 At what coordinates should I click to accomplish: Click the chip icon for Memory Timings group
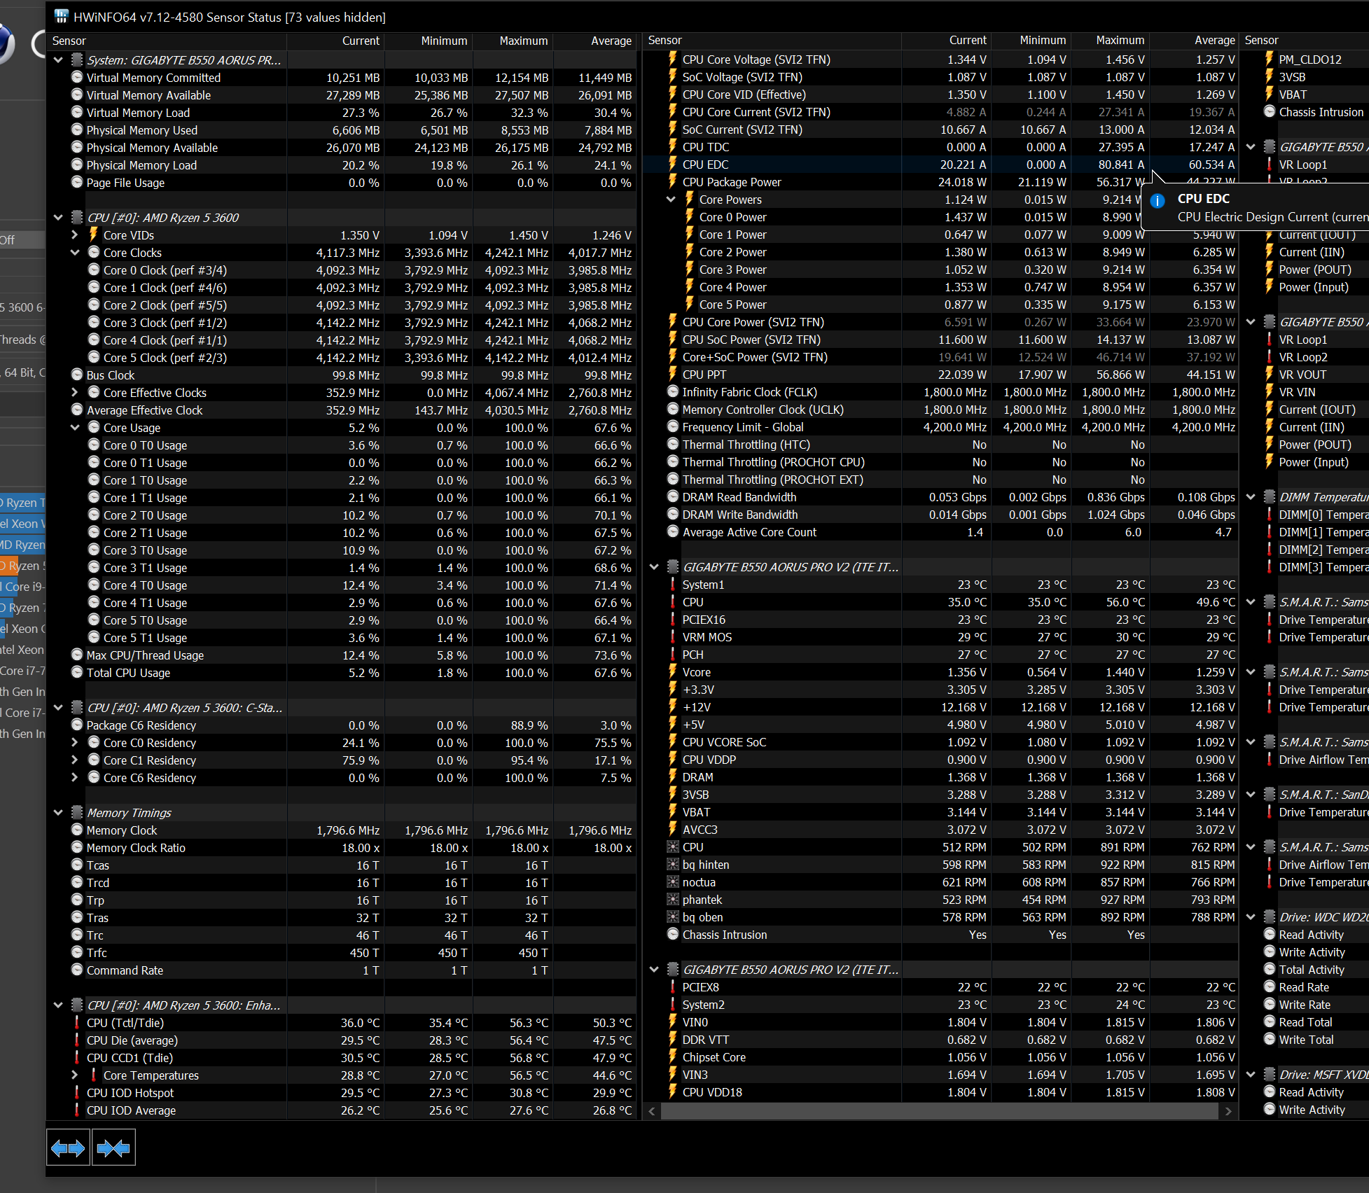coord(77,813)
